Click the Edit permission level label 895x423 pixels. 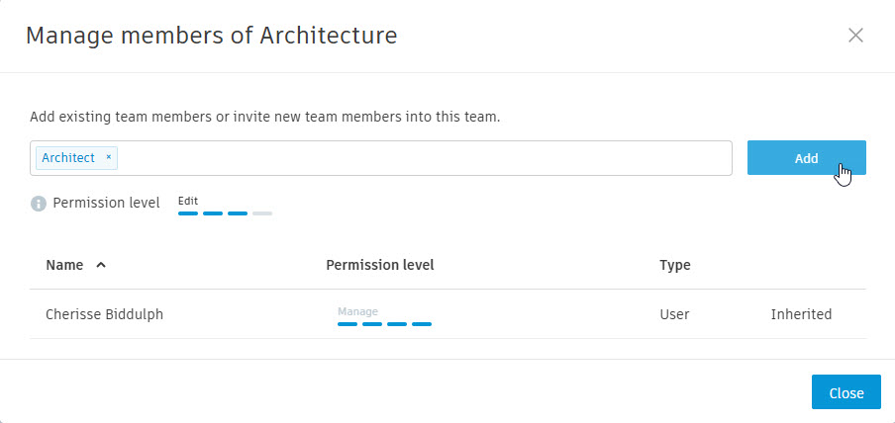(x=188, y=202)
